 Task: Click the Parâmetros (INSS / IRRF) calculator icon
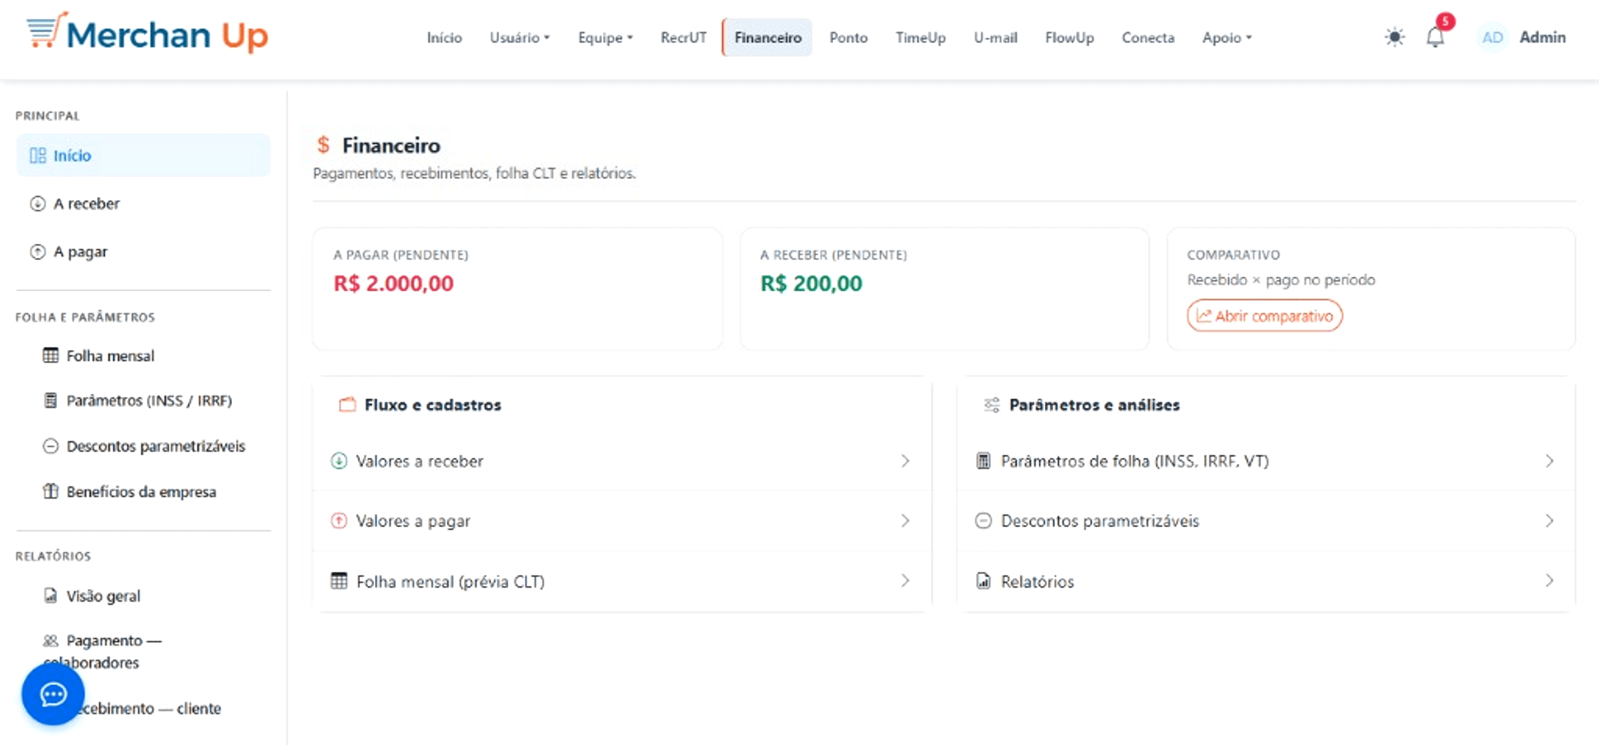click(51, 401)
